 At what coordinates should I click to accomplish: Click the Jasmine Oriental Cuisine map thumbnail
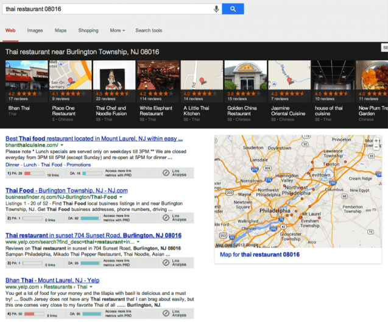pyautogui.click(x=289, y=75)
